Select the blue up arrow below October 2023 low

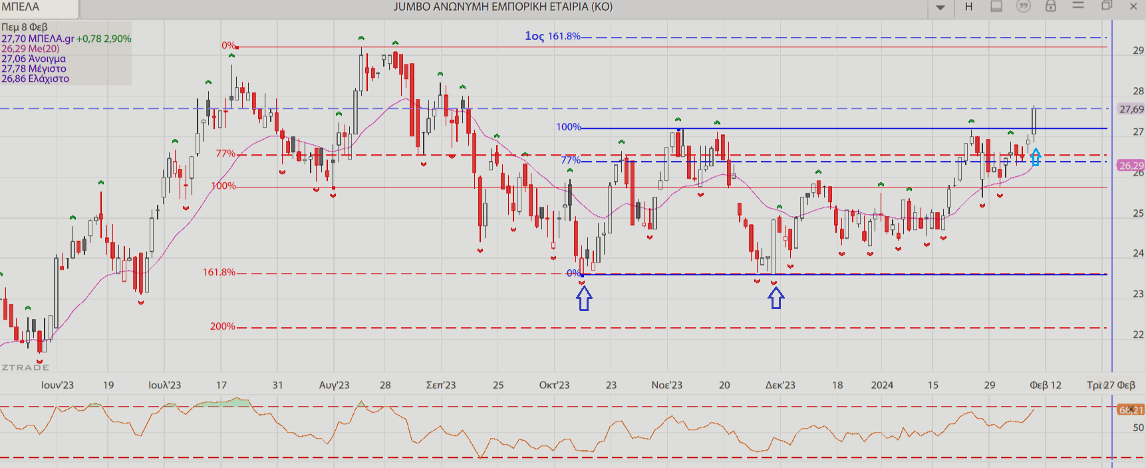pyautogui.click(x=584, y=299)
